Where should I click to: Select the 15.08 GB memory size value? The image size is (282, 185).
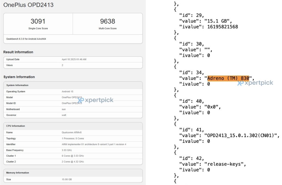67,179
